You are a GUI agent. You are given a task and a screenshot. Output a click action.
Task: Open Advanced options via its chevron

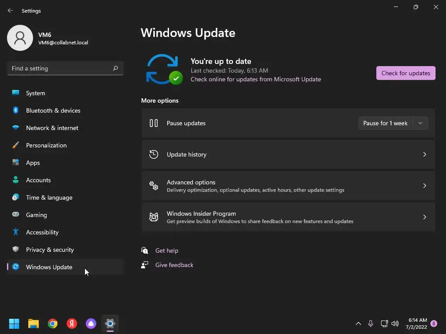424,185
